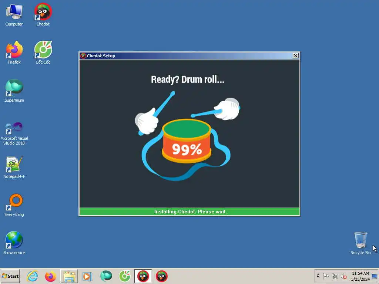Screen dimensions: 379x284
Task: Select the Firefox desktop shortcut
Action: click(14, 53)
